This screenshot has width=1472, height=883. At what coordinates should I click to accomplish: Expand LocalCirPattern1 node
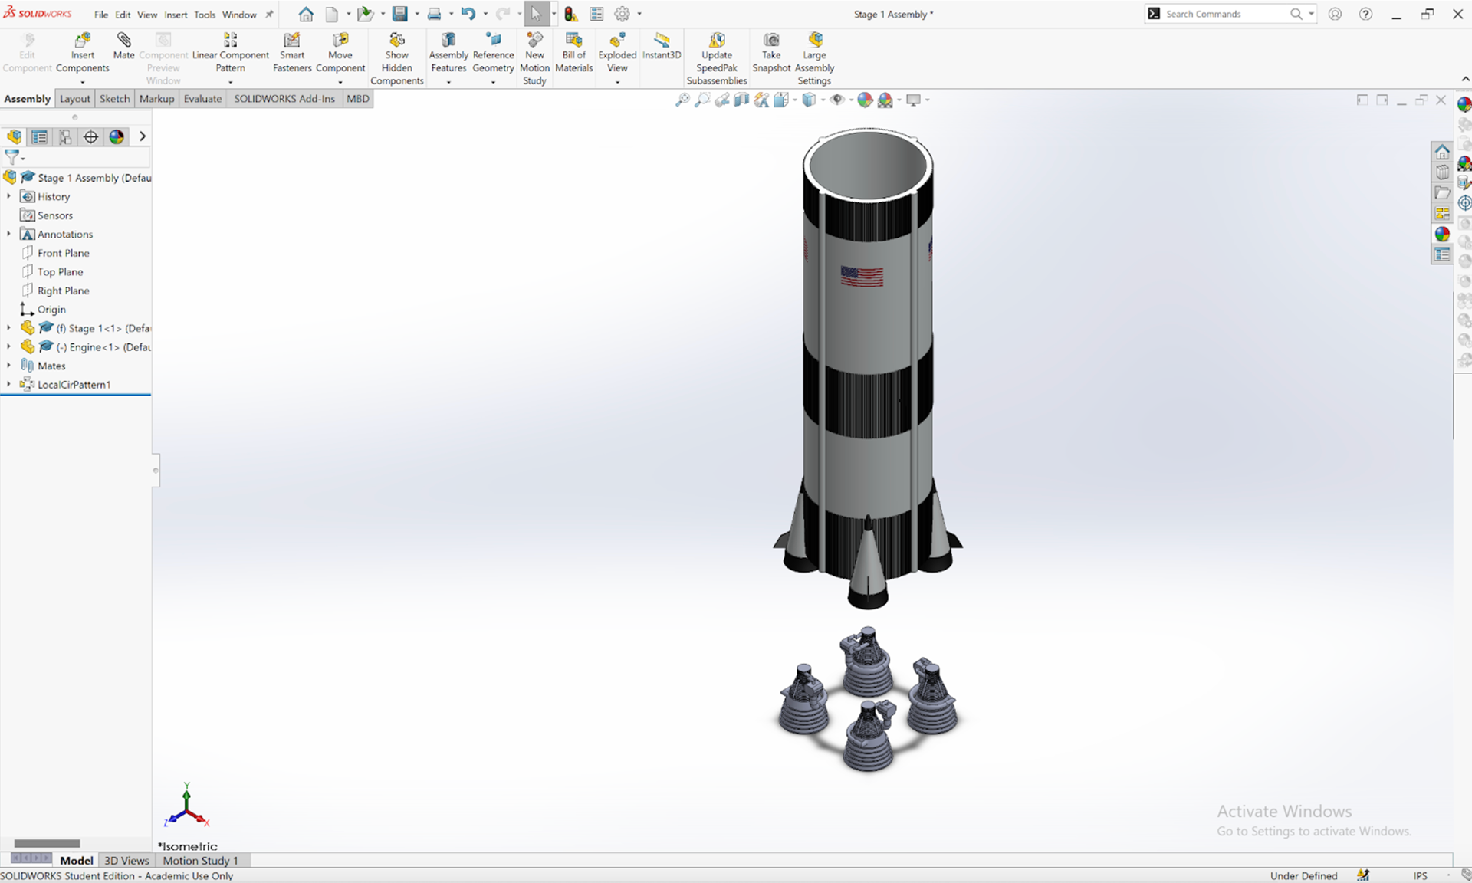pos(8,384)
